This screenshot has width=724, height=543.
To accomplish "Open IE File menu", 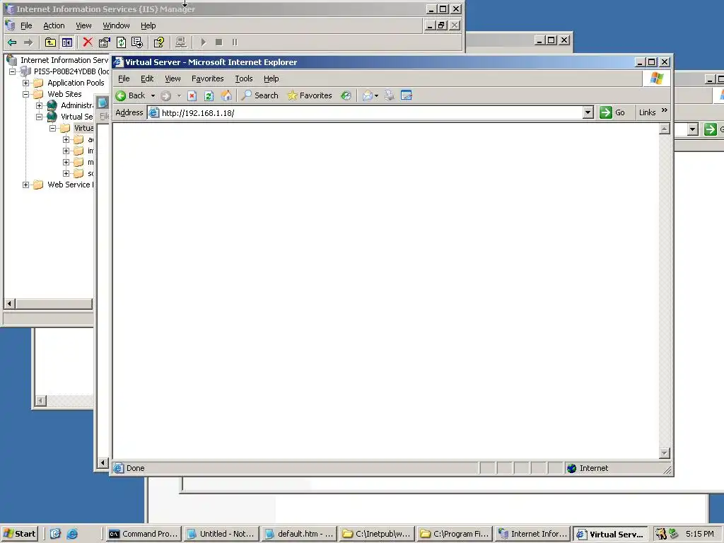I will pos(124,79).
